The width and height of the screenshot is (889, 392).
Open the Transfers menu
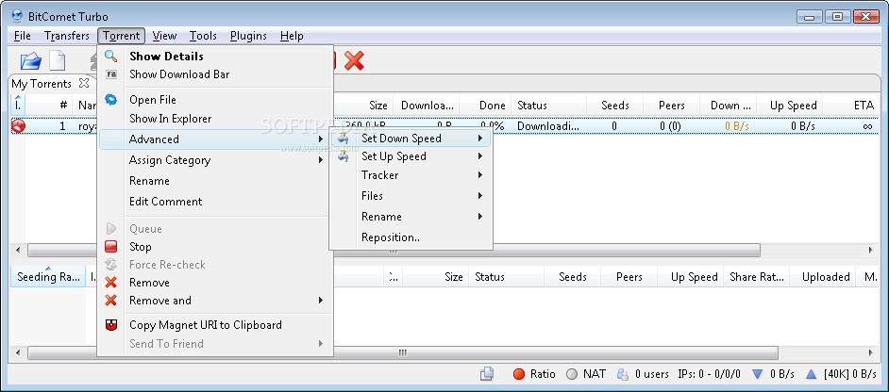(67, 36)
